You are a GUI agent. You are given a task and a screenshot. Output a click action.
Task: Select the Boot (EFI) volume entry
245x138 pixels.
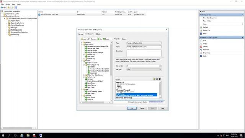click(x=136, y=83)
